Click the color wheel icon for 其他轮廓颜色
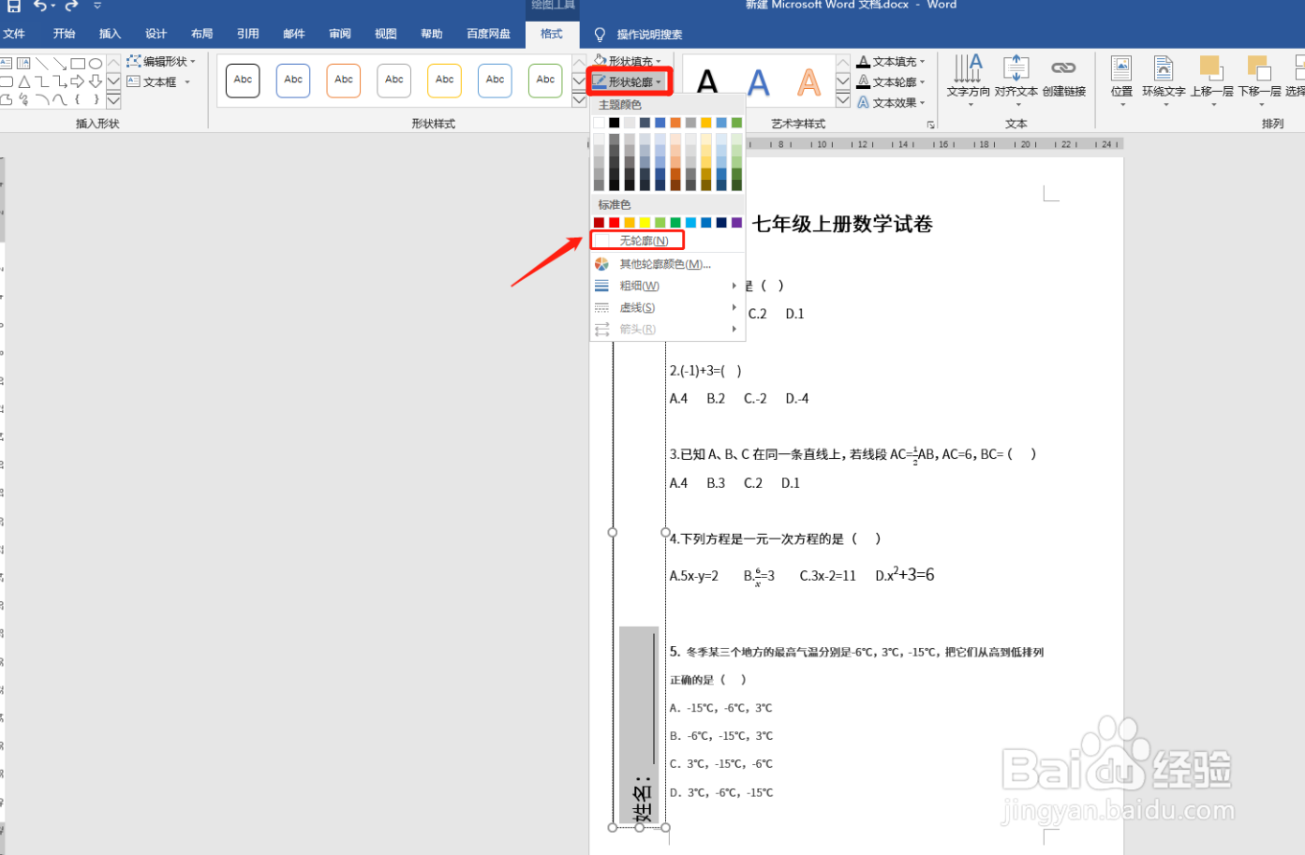1305x855 pixels. coord(601,264)
